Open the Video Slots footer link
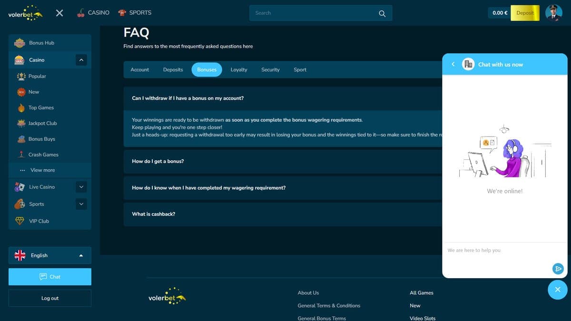The width and height of the screenshot is (571, 321). [423, 318]
